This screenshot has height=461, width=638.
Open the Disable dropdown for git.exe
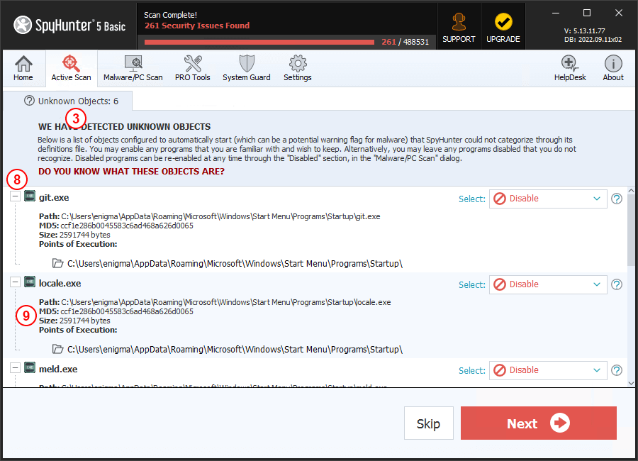click(x=547, y=199)
